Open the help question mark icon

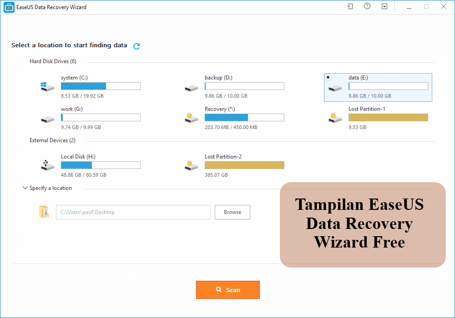pos(367,6)
